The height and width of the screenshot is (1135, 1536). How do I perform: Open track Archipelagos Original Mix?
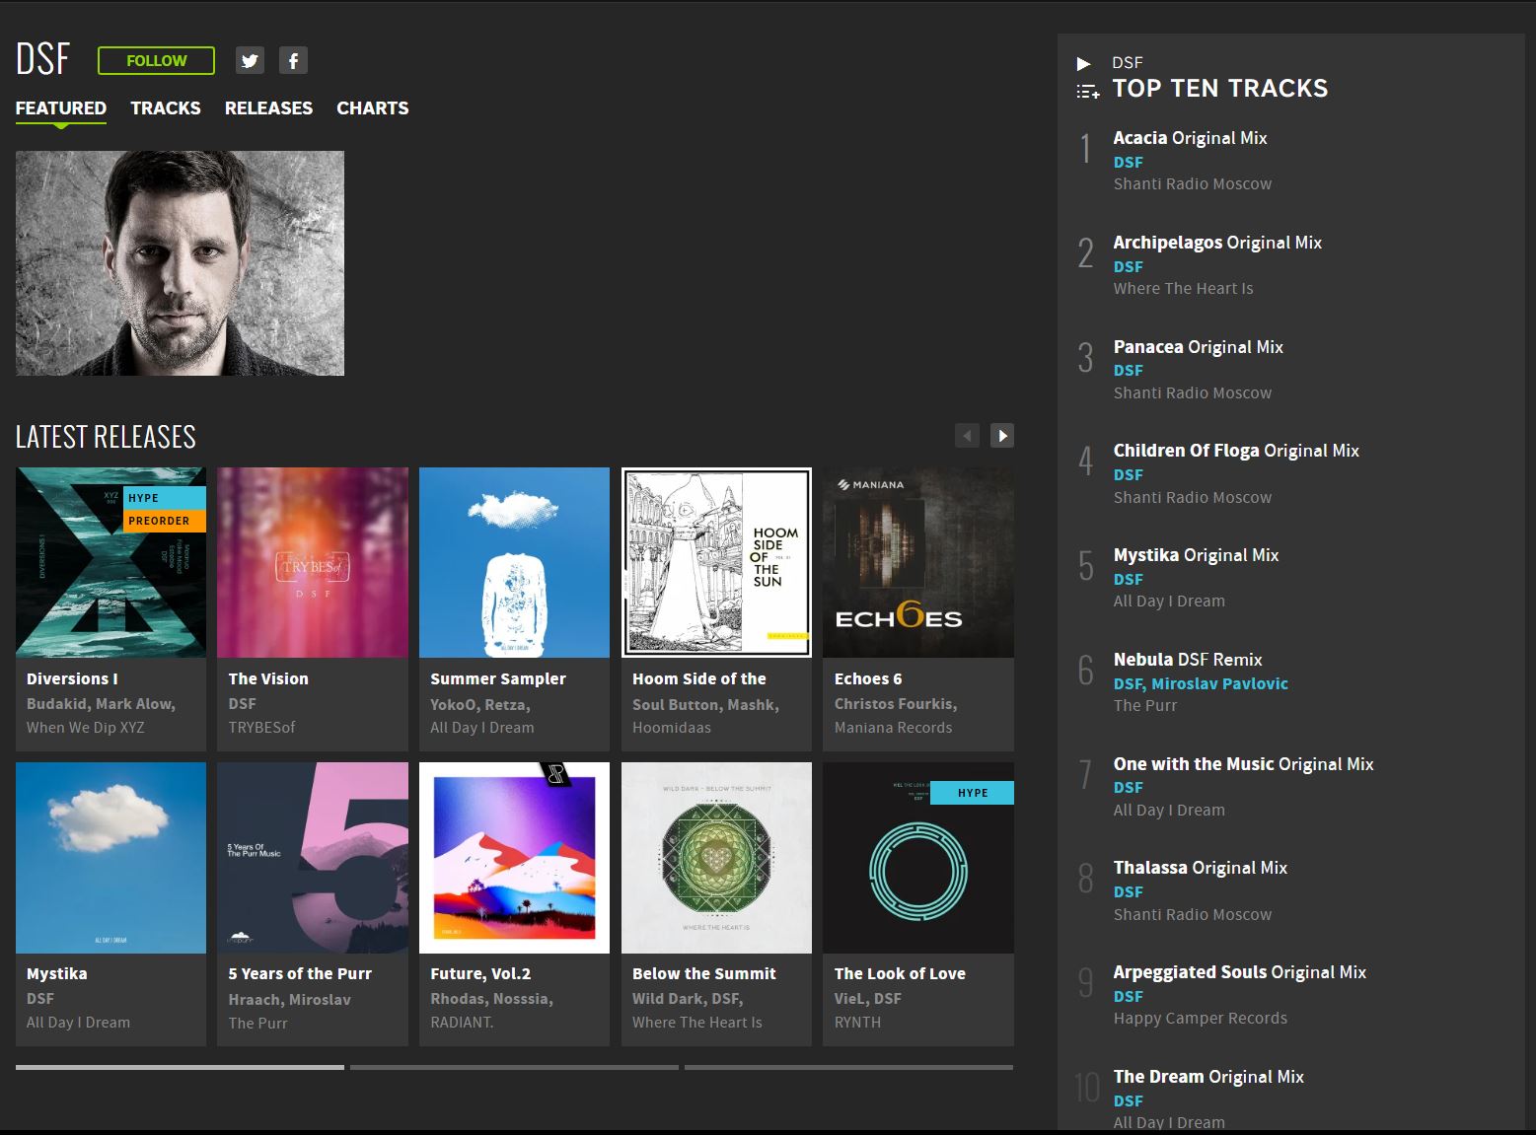[1217, 243]
